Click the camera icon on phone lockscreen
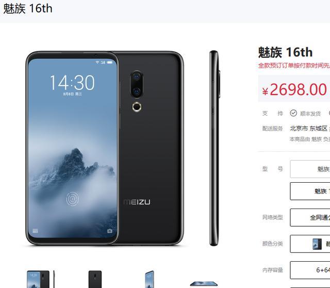Viewport: 330px width, 288px height. click(110, 231)
